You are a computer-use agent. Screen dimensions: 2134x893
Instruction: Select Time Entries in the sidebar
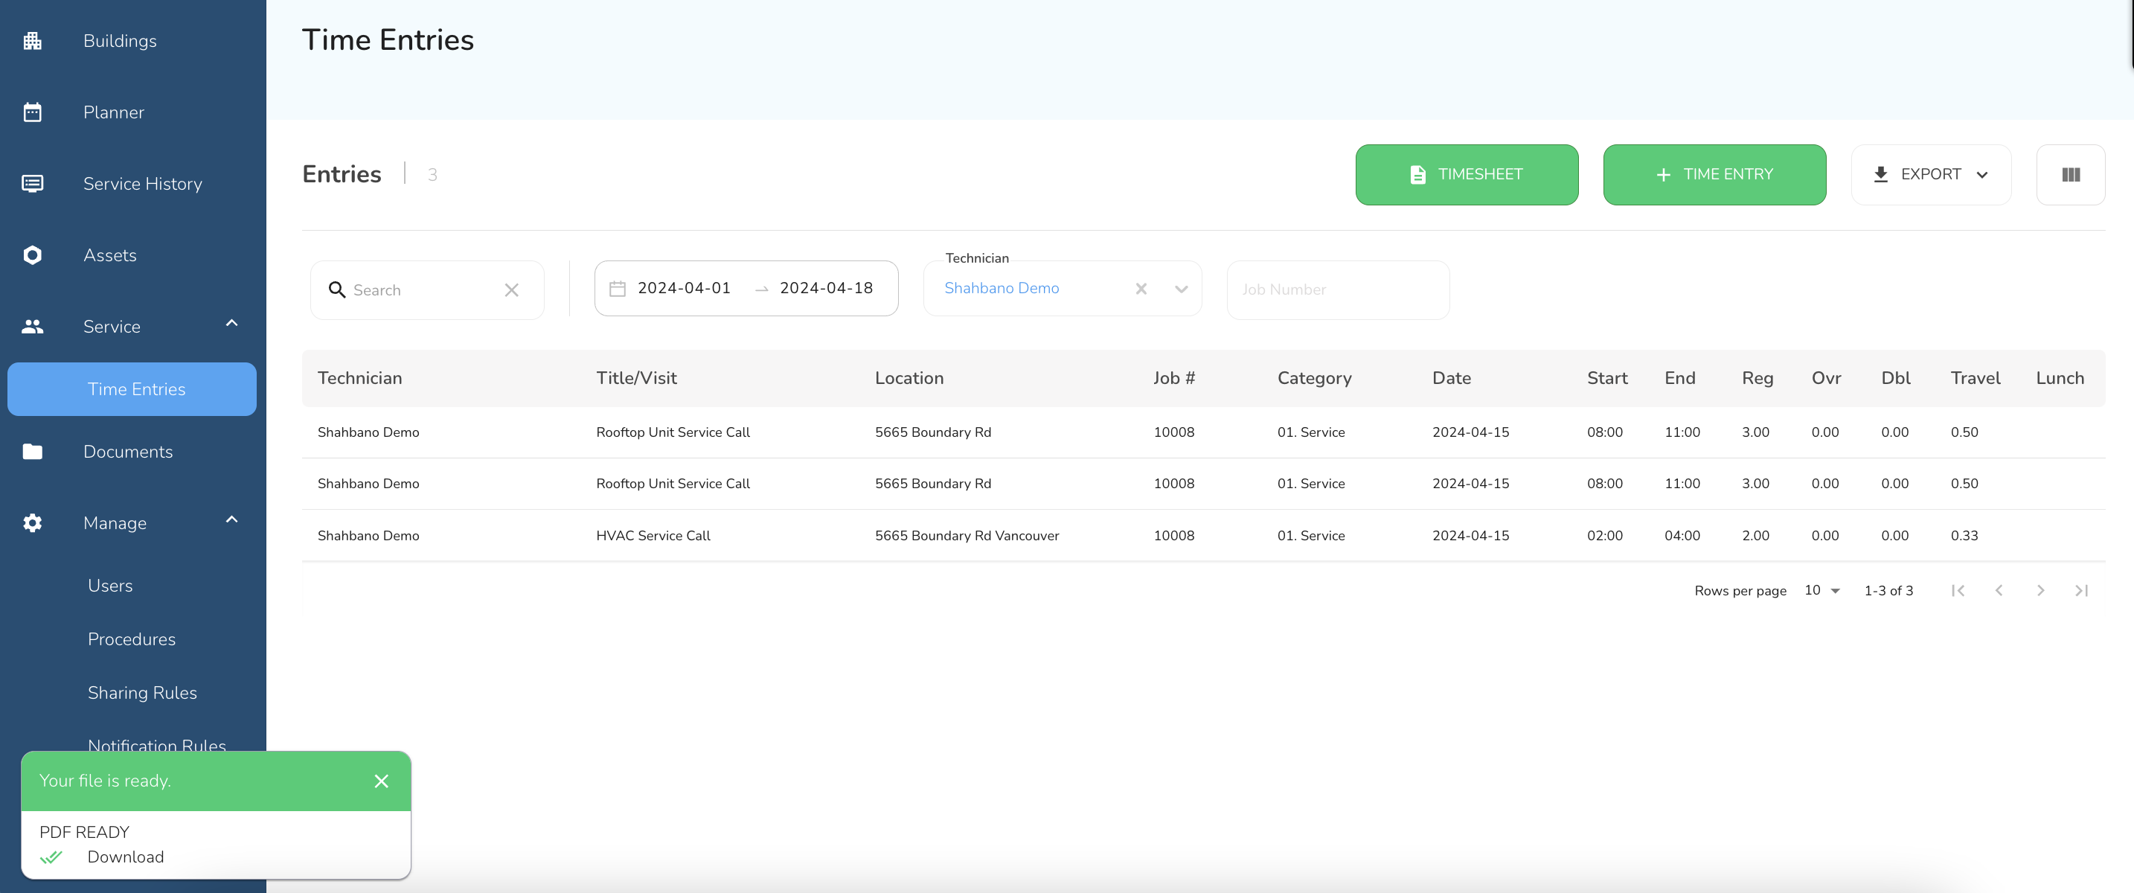[132, 388]
